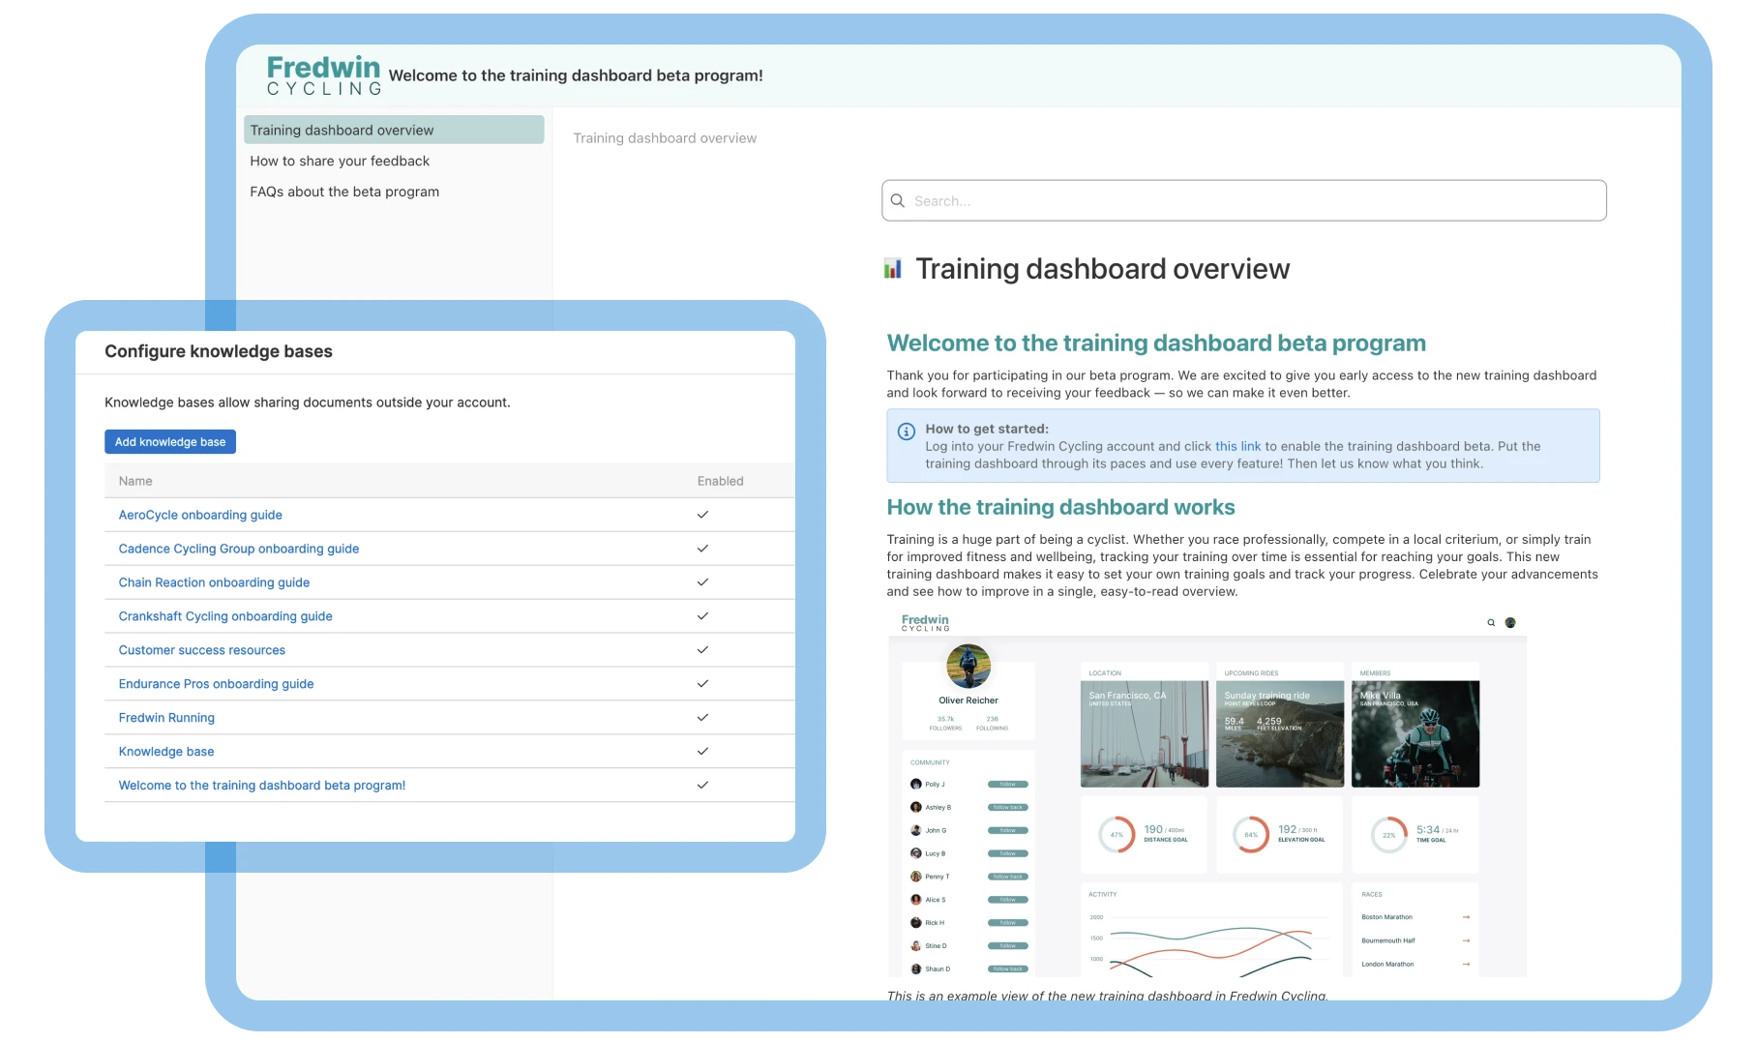
Task: Click Oliver Reicher's profile picture
Action: pos(968,665)
